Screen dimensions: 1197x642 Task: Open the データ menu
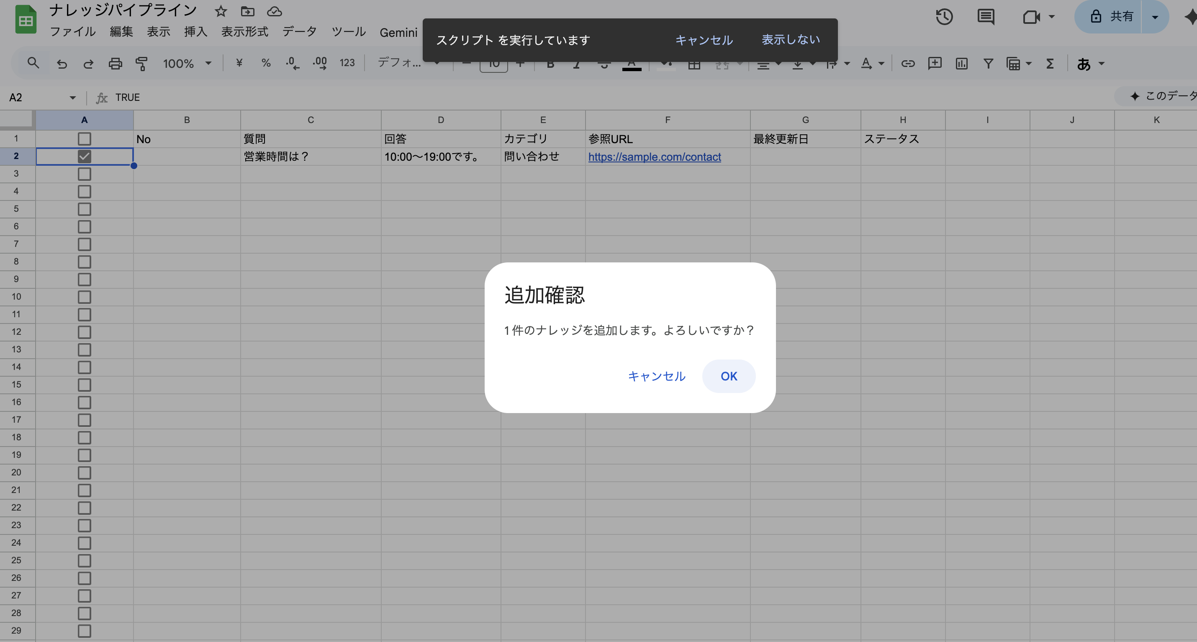(x=300, y=31)
